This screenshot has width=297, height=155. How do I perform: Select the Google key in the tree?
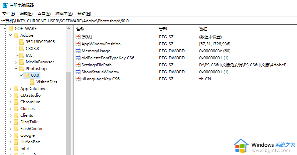pyautogui.click(x=27, y=135)
